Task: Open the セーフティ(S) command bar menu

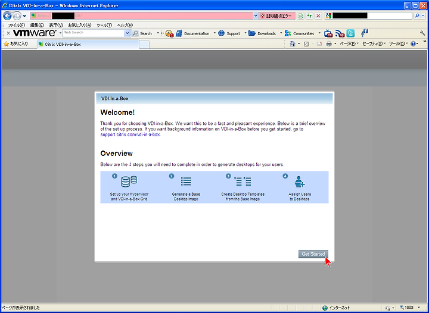Action: click(x=374, y=43)
